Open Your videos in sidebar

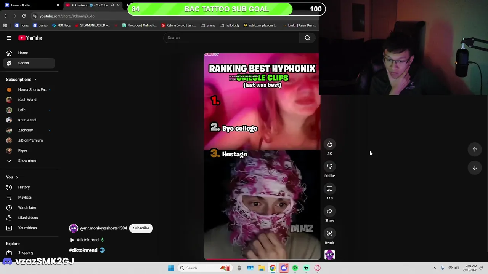click(29, 228)
